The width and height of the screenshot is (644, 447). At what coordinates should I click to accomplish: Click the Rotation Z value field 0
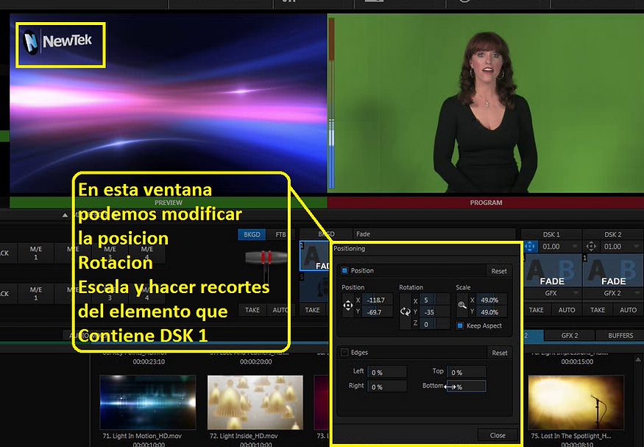pyautogui.click(x=434, y=324)
